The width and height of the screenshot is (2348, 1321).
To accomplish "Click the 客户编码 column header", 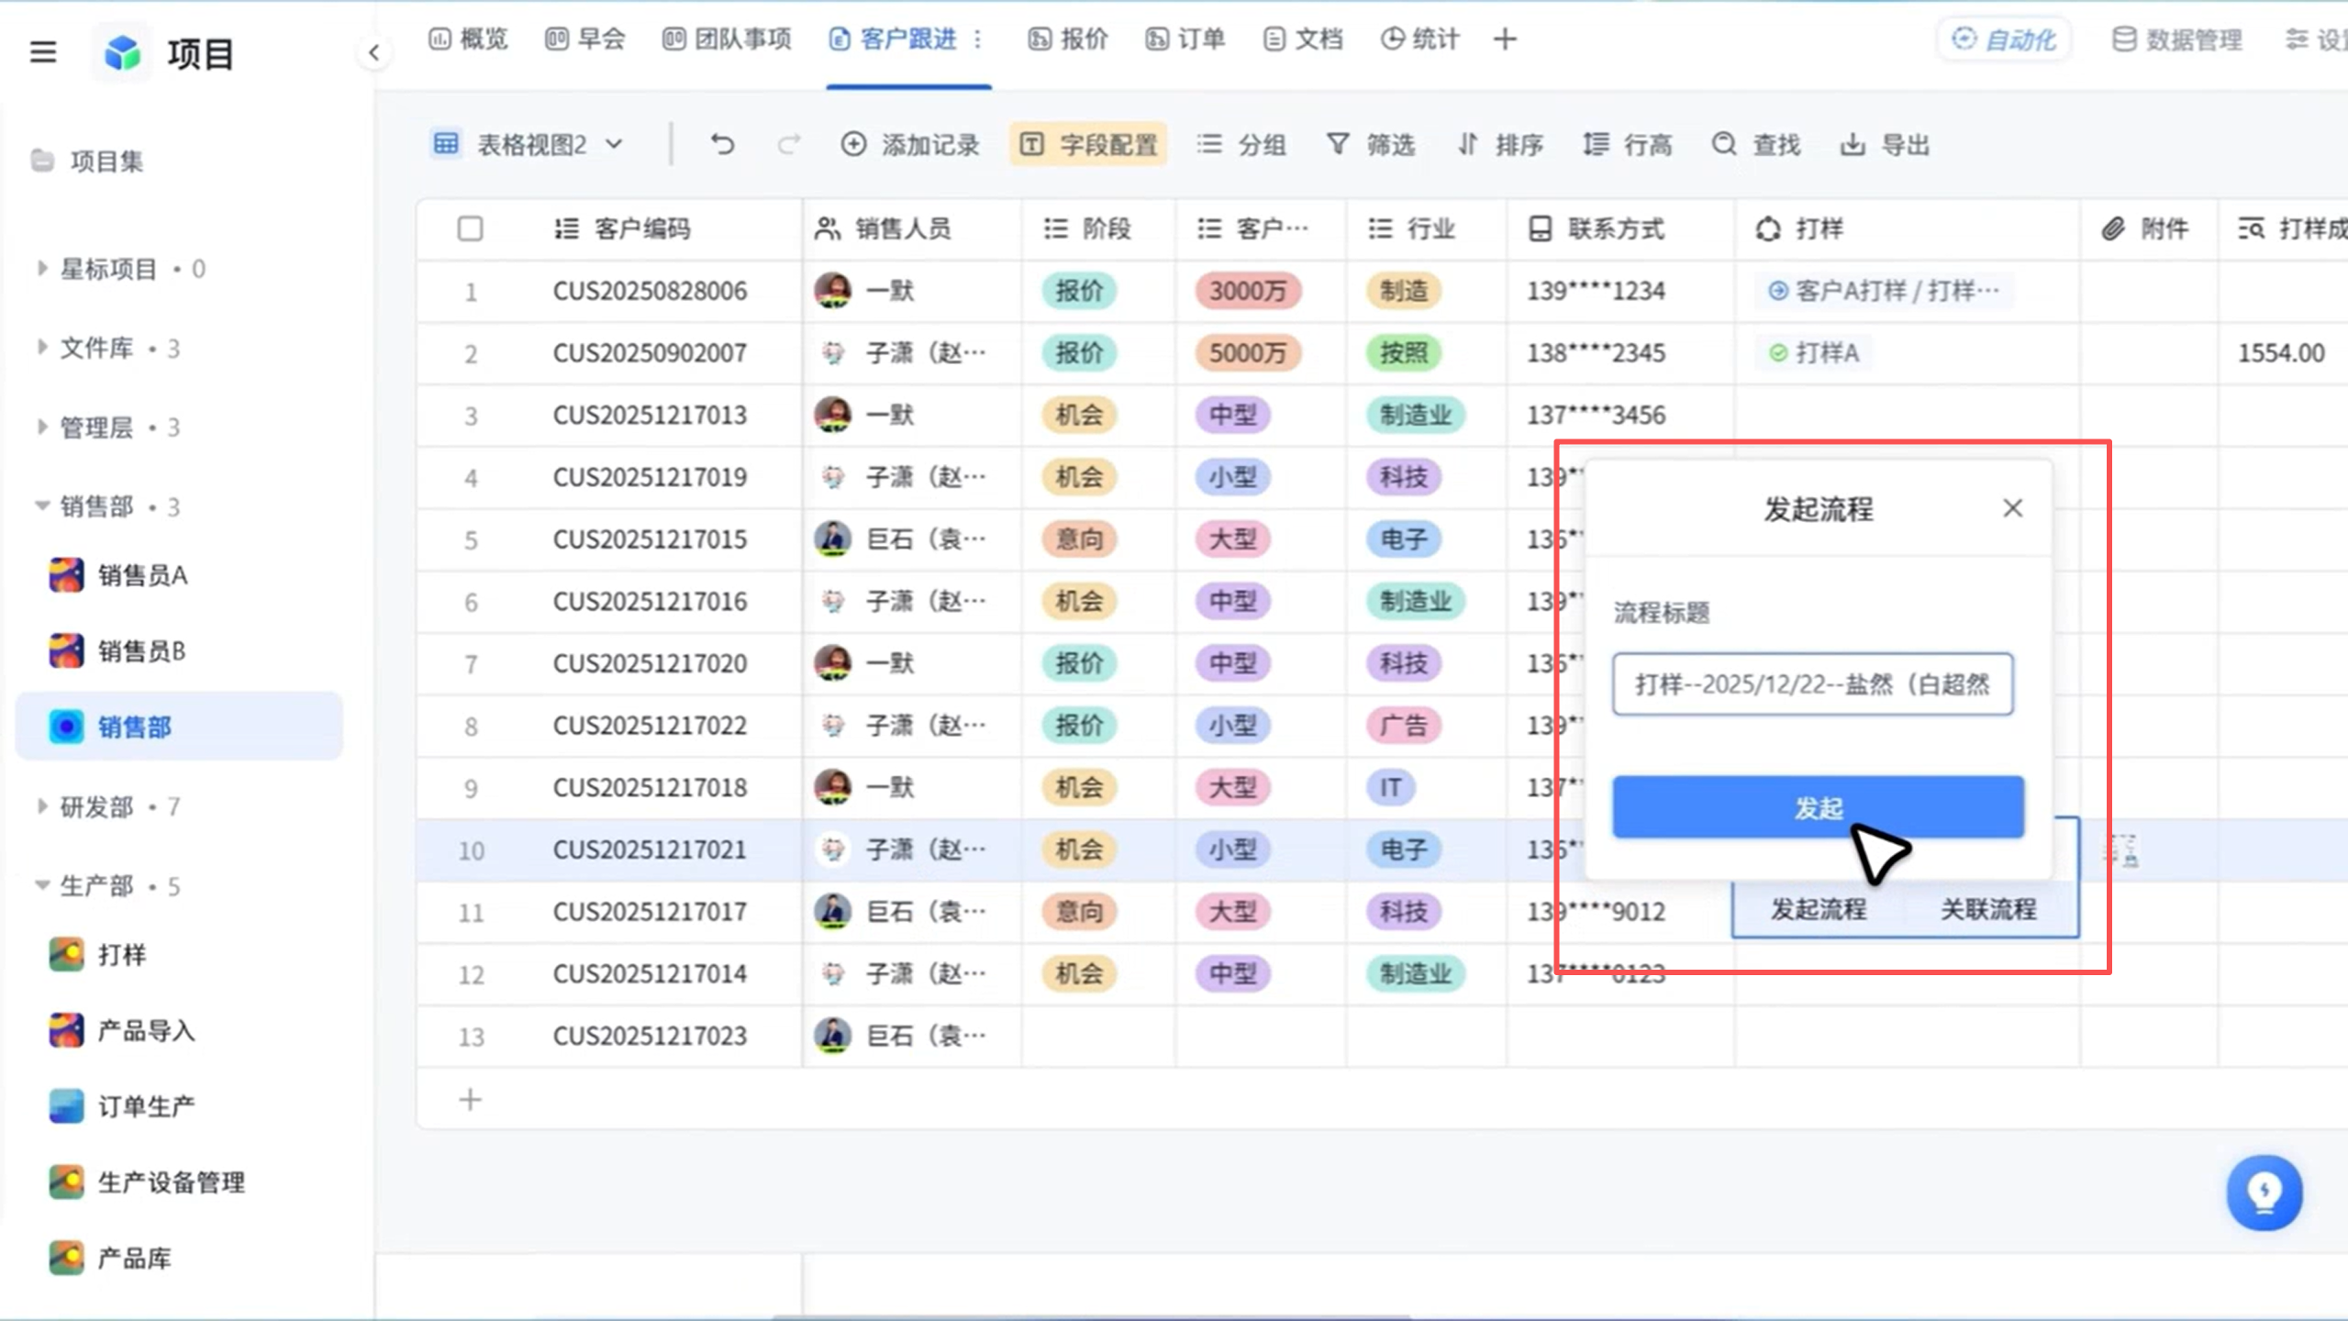I will click(x=622, y=228).
